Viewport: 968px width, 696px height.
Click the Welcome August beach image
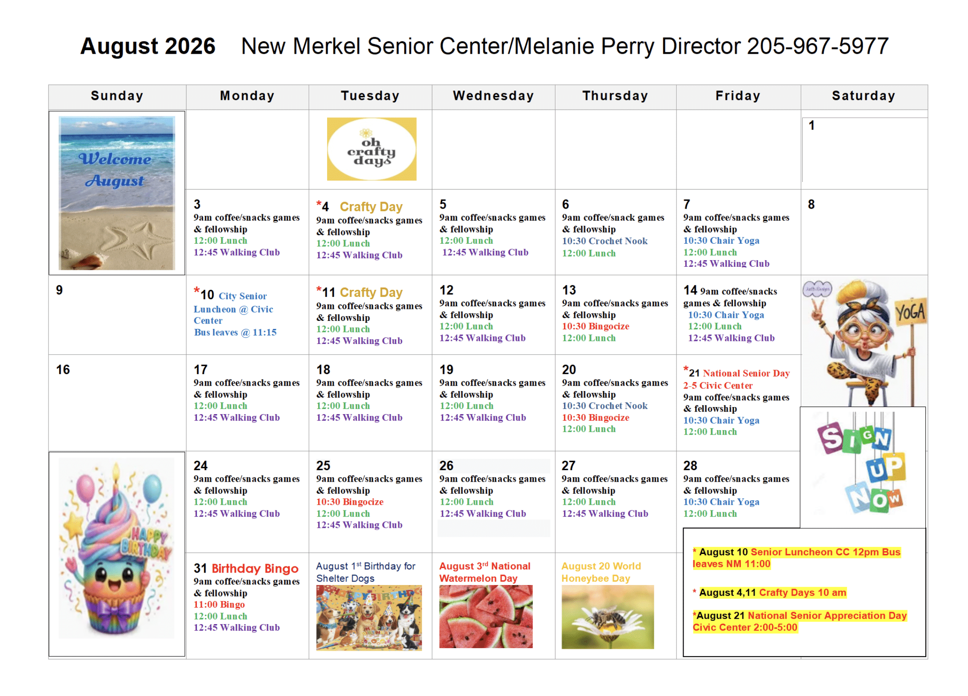click(x=117, y=193)
